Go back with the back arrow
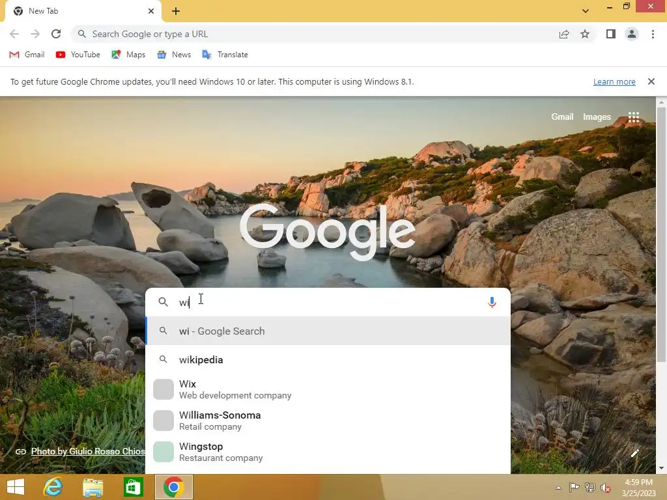Image resolution: width=667 pixels, height=500 pixels. point(14,34)
